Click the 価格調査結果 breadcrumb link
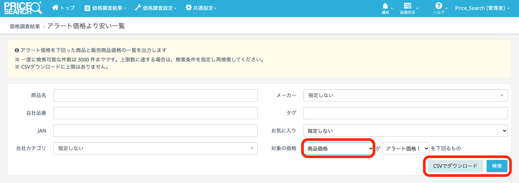519x183 pixels. tap(25, 27)
